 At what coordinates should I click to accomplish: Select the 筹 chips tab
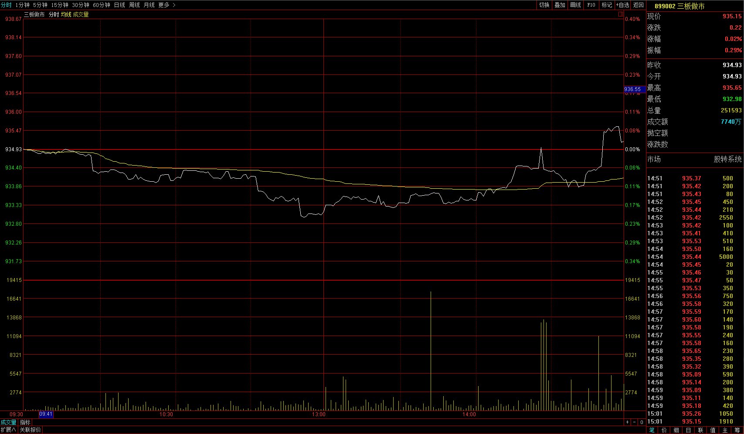point(737,430)
